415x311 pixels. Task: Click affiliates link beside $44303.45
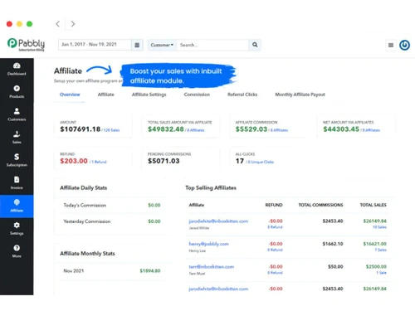coord(371,130)
